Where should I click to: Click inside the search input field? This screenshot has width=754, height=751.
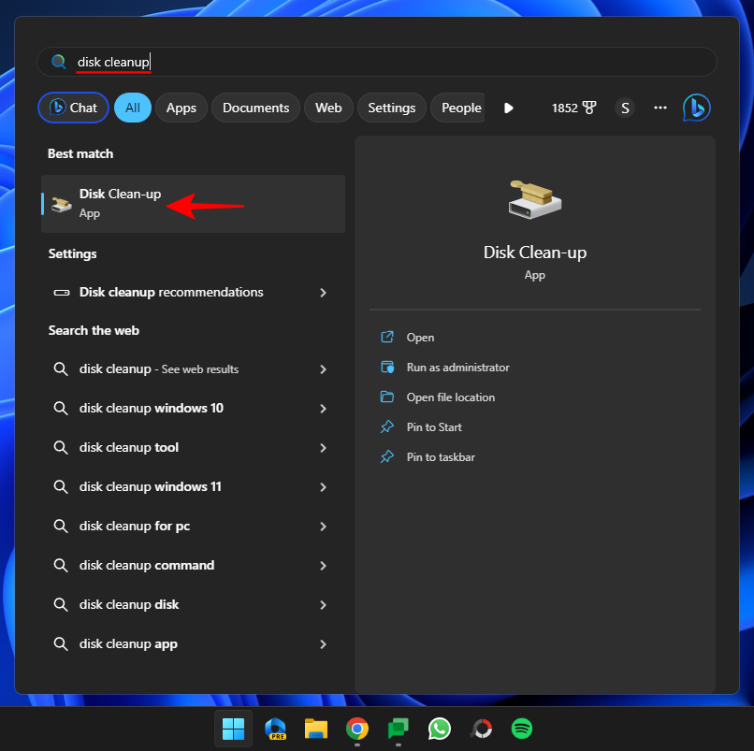[281, 62]
